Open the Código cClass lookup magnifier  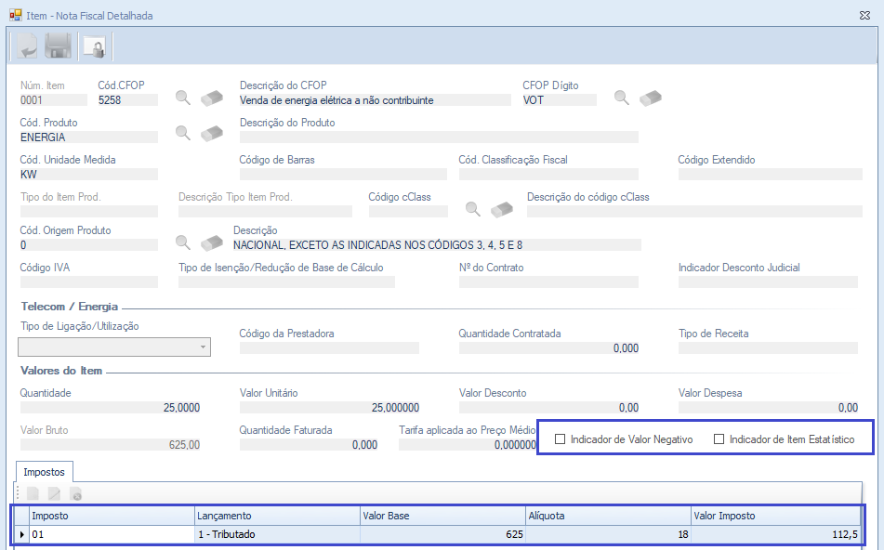[x=473, y=209]
